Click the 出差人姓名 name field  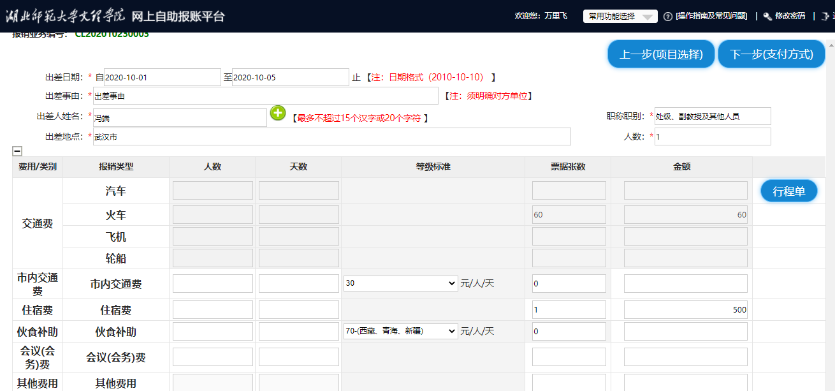click(180, 117)
